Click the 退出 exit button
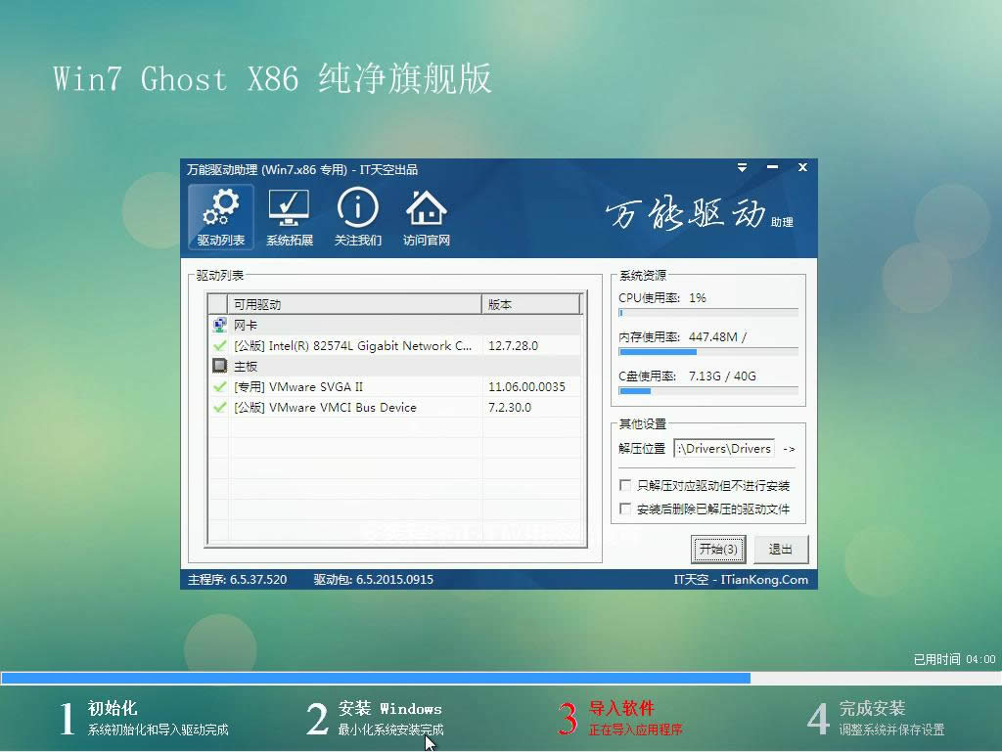 (x=780, y=550)
